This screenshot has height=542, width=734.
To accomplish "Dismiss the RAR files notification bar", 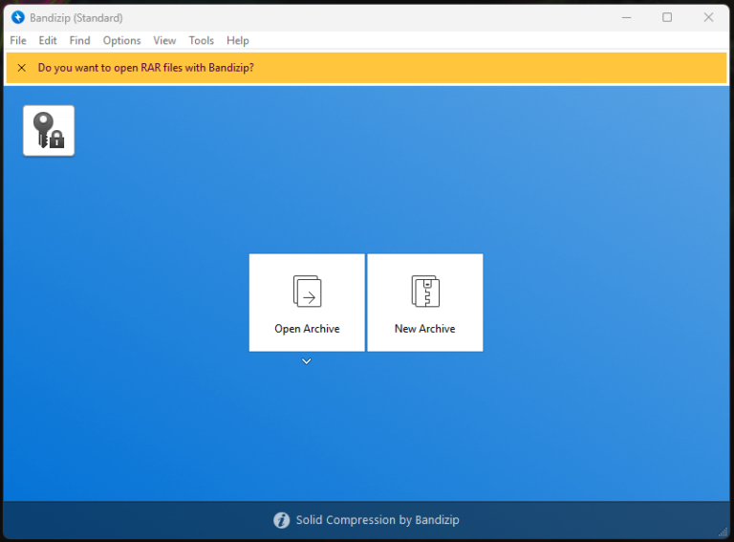I will coord(22,68).
